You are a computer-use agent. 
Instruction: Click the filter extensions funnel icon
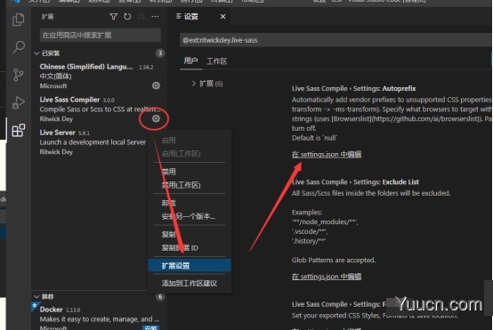click(x=113, y=16)
